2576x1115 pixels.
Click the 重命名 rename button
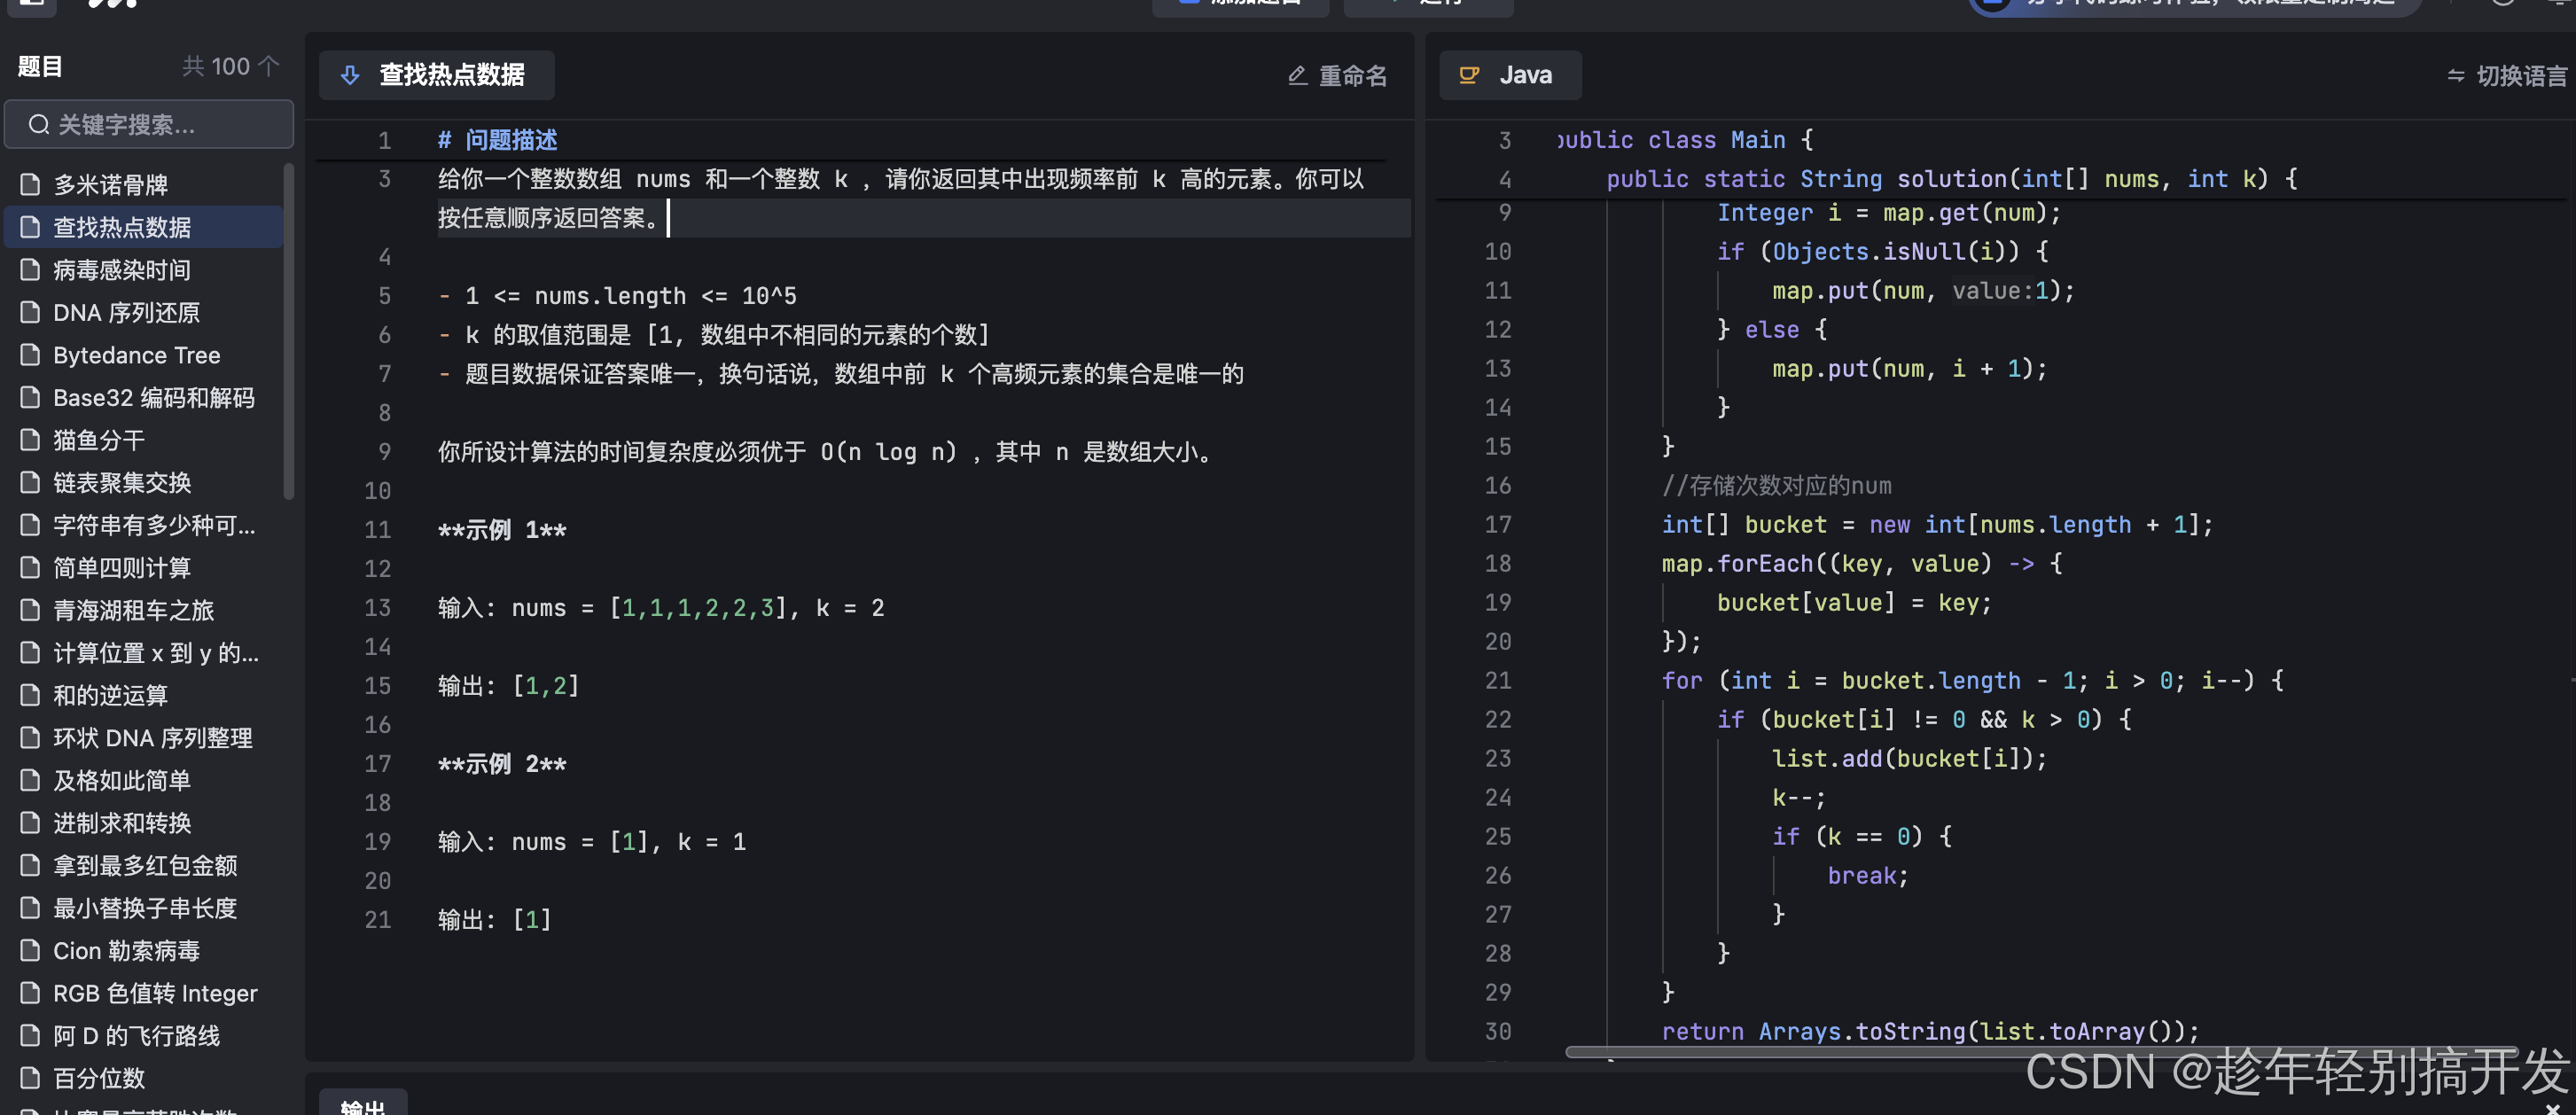click(x=1351, y=76)
